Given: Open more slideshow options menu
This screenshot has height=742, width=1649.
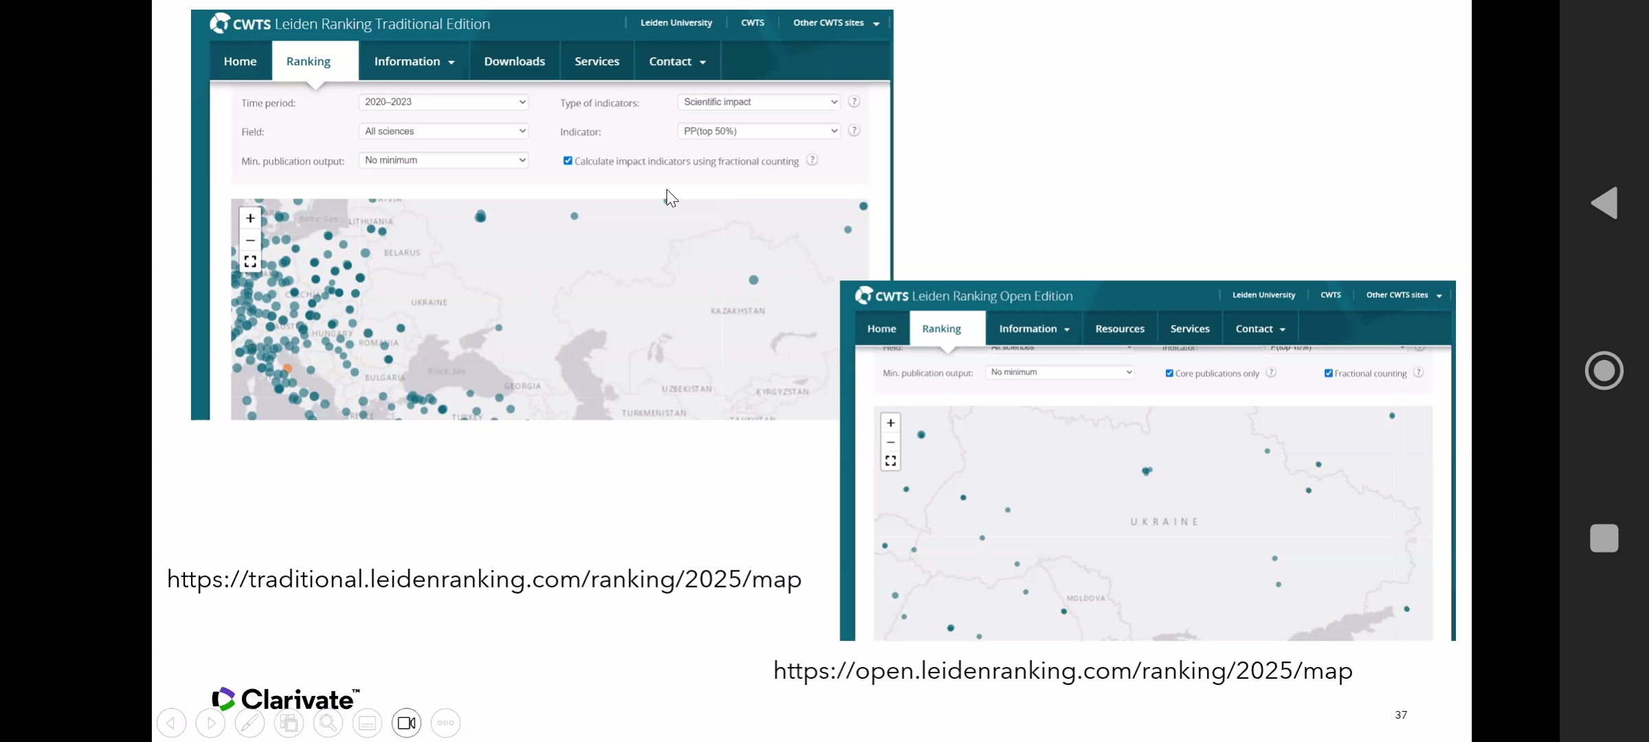Looking at the screenshot, I should [446, 723].
